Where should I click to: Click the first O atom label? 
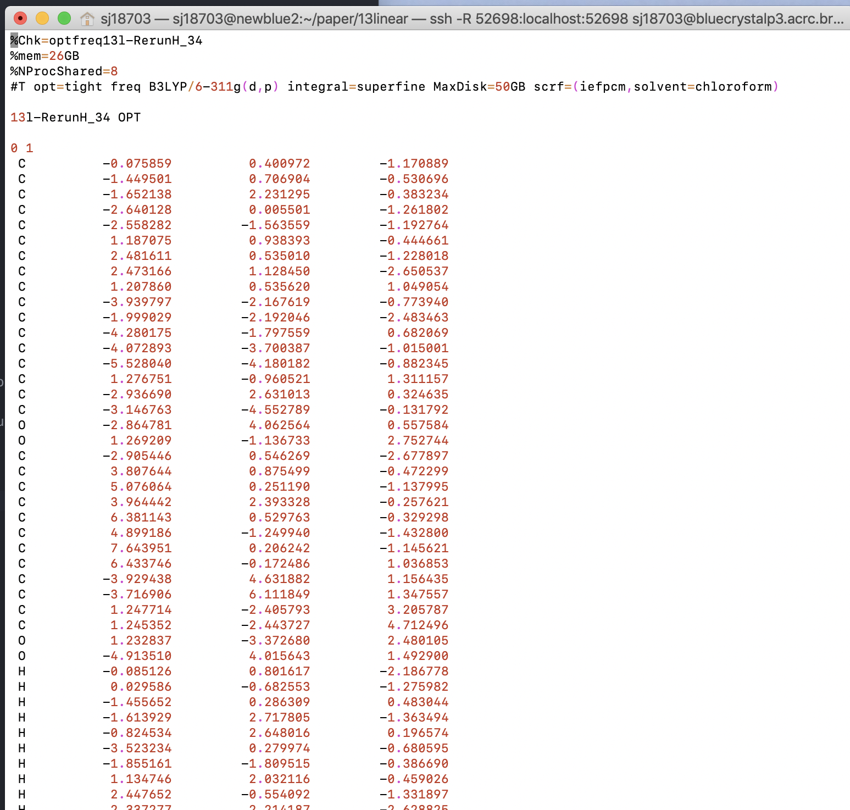point(22,425)
